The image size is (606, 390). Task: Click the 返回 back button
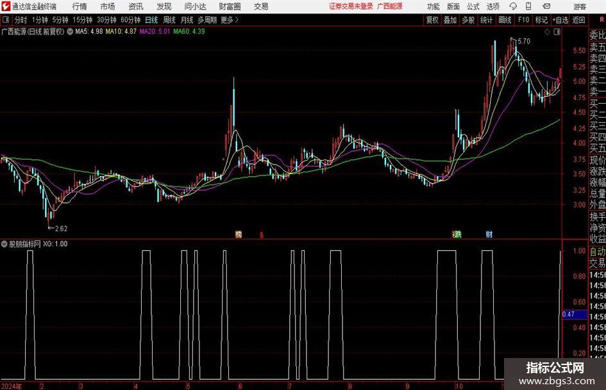click(x=578, y=20)
